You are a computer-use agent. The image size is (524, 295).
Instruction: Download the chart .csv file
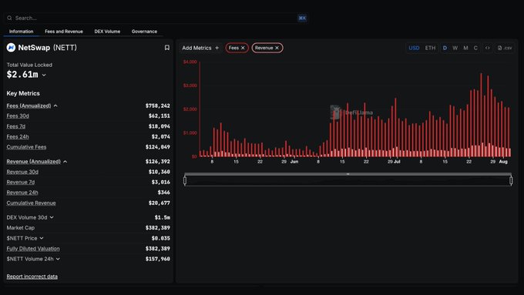pos(505,48)
